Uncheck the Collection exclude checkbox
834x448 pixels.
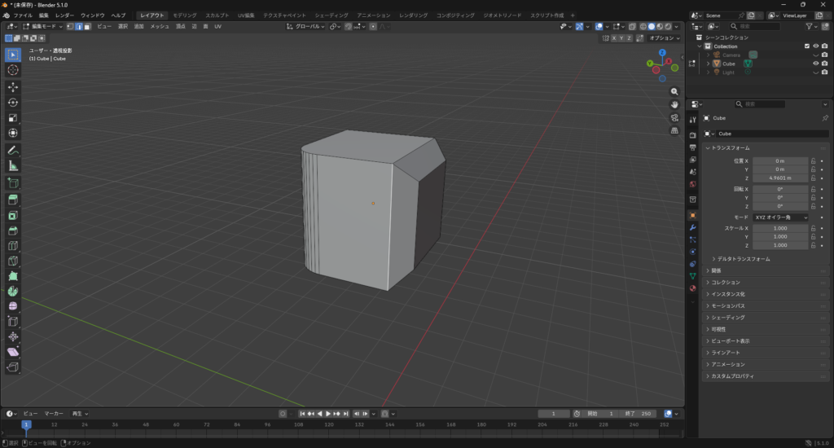pos(807,46)
